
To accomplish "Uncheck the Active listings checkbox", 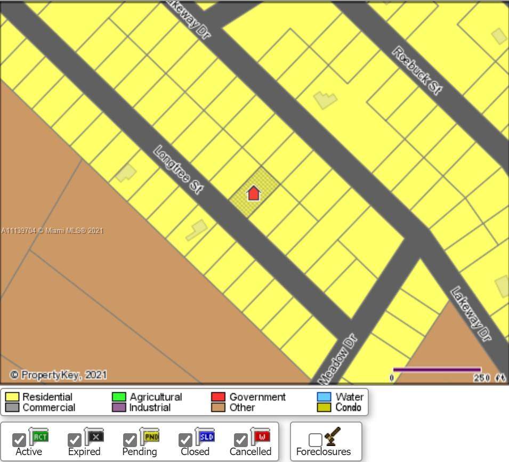I will coord(19,440).
